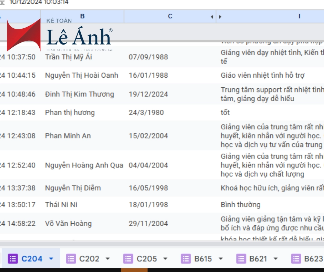The image size is (324, 272).
Task: Switch to the B615 sheet label
Action: 203,259
